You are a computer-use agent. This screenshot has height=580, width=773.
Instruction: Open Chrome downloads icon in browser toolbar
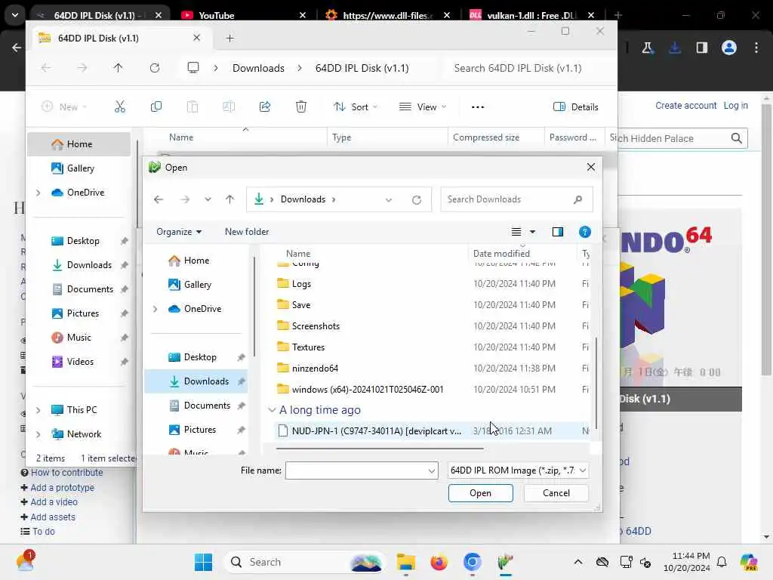[674, 48]
